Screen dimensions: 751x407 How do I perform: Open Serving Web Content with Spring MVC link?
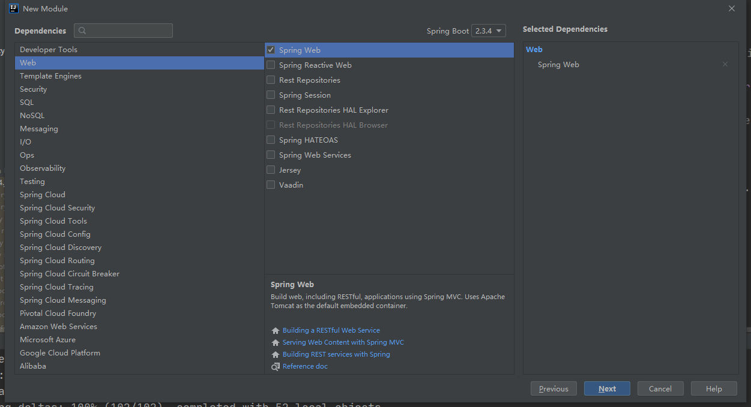click(x=343, y=342)
